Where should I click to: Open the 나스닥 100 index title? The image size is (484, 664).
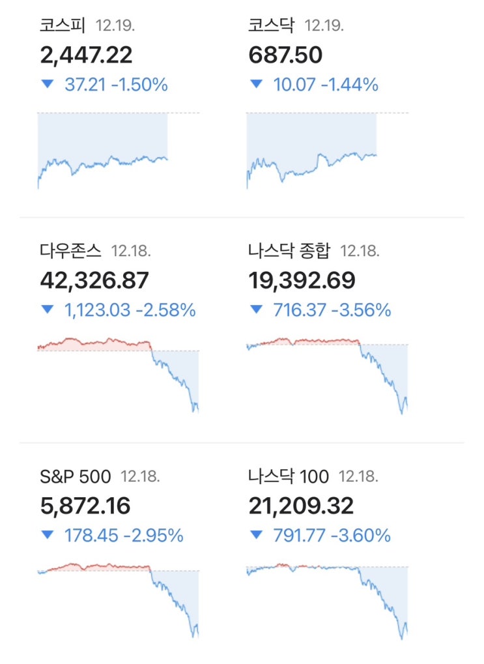coord(289,476)
